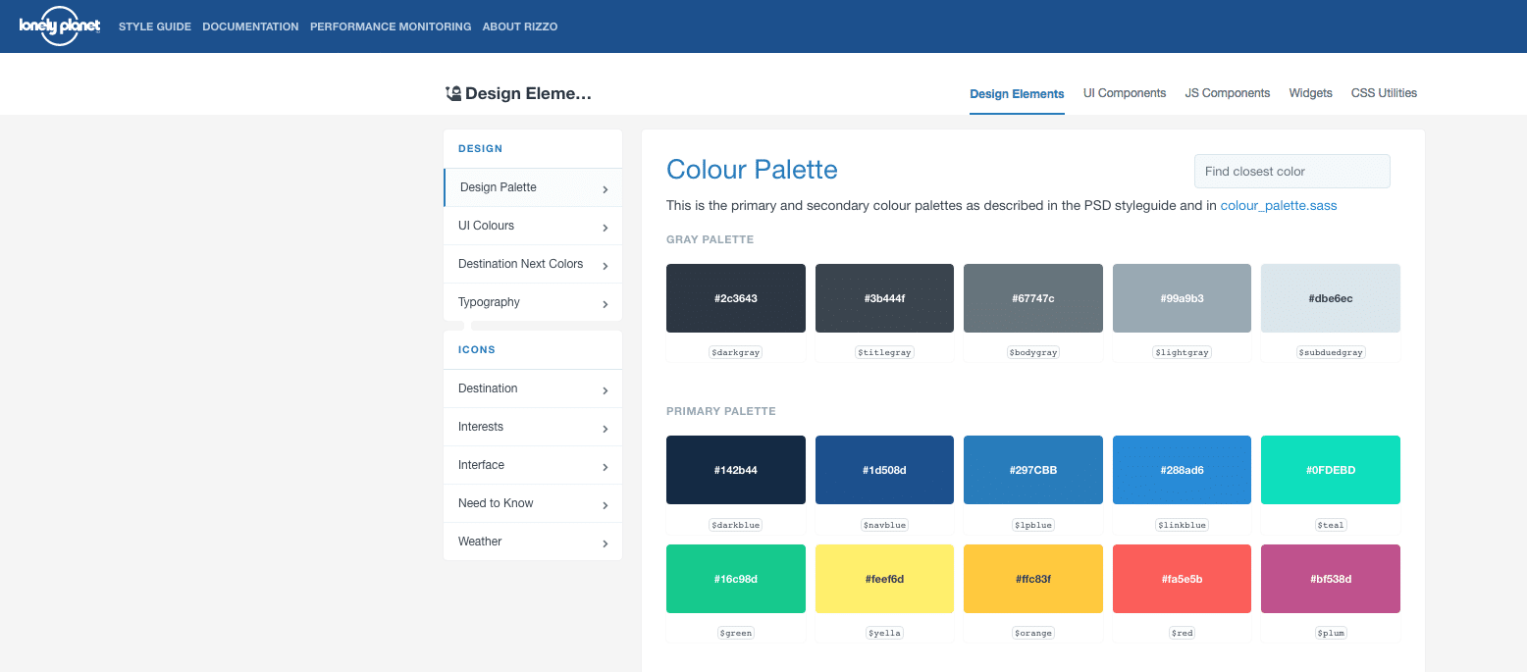
Task: Click the Destination Next Colors arrow
Action: 606,266
